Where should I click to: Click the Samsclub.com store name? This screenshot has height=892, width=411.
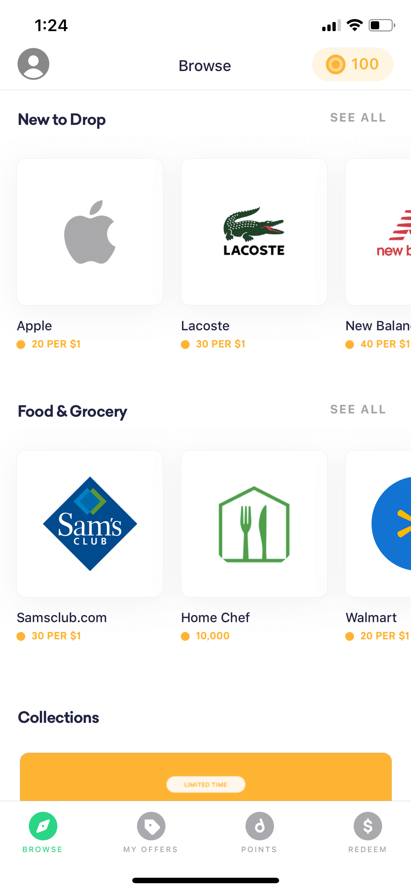(62, 618)
